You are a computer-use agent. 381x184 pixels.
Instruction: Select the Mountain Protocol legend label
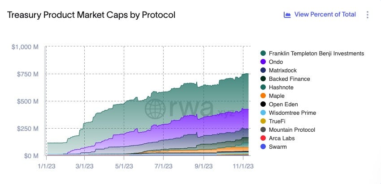[x=292, y=130]
